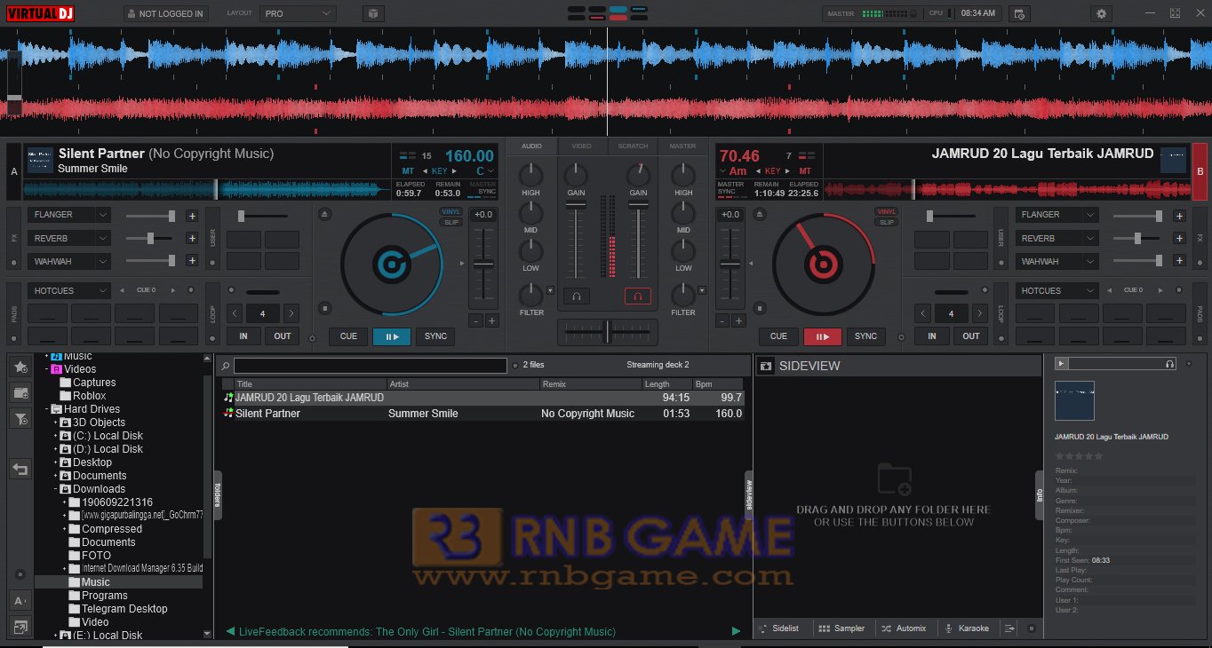Click the favorites star folder icon
This screenshot has height=648, width=1212.
[x=20, y=367]
